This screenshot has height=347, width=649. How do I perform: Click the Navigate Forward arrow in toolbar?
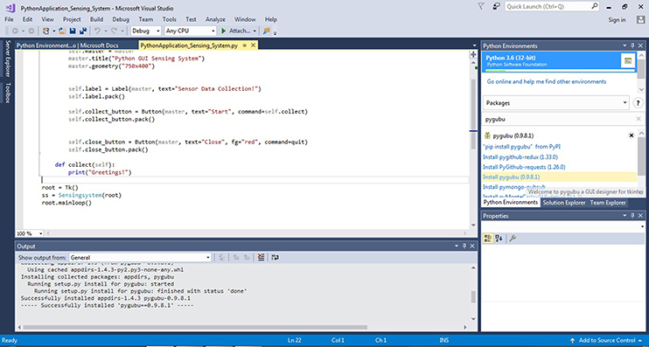pyautogui.click(x=31, y=31)
